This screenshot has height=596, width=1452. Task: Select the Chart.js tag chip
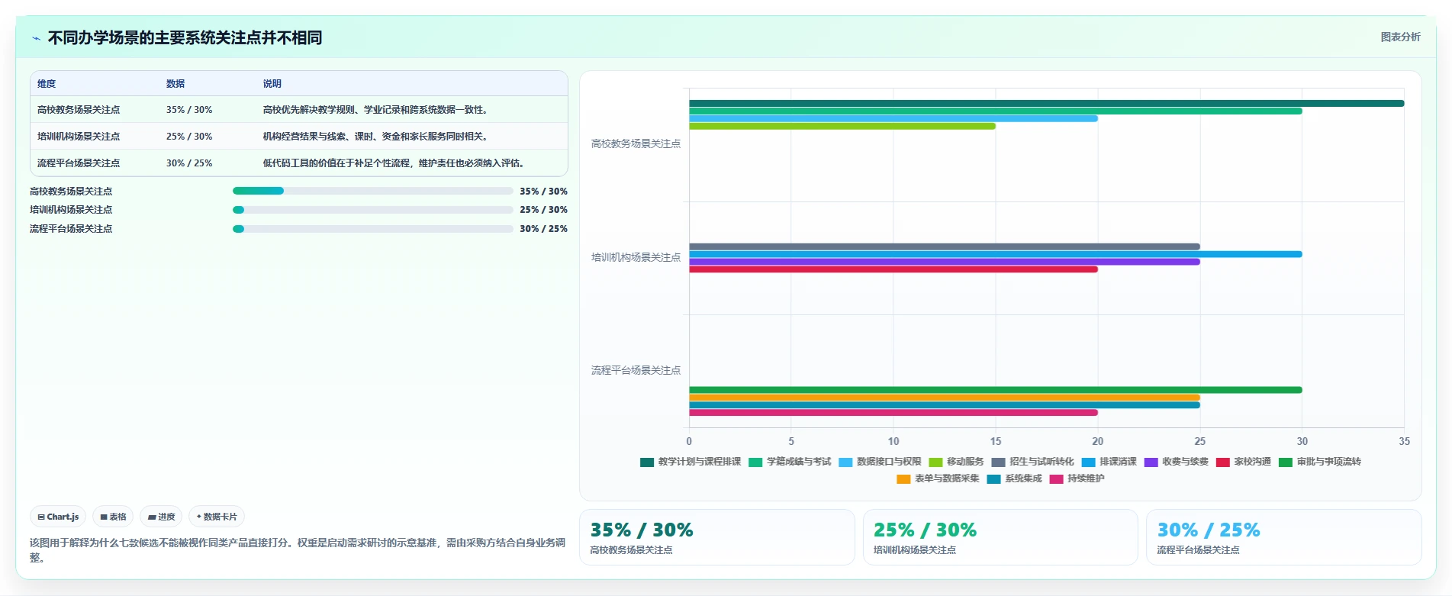point(58,517)
